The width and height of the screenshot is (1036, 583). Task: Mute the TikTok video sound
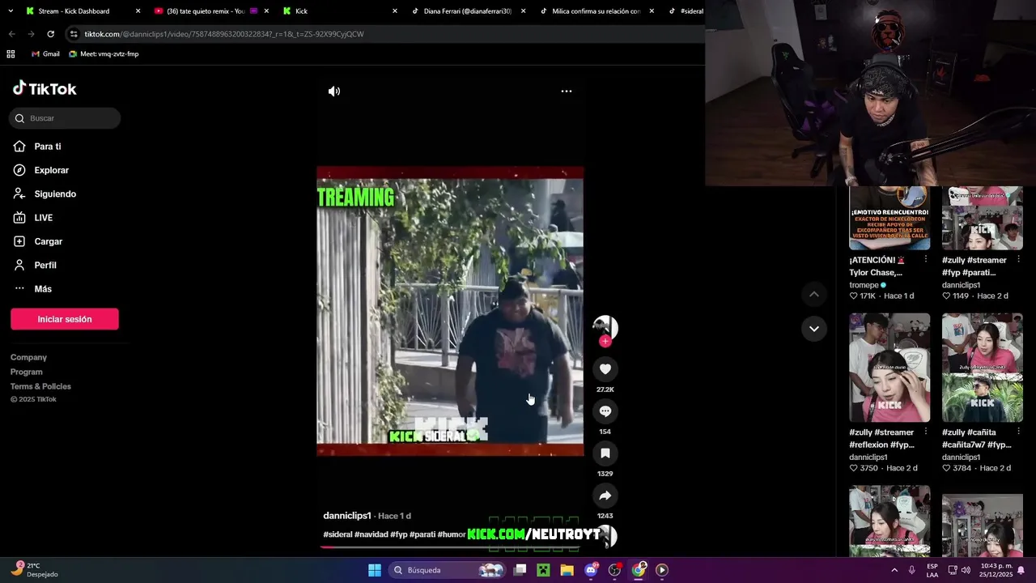(333, 91)
